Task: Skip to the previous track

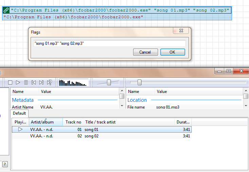Action: point(34,82)
